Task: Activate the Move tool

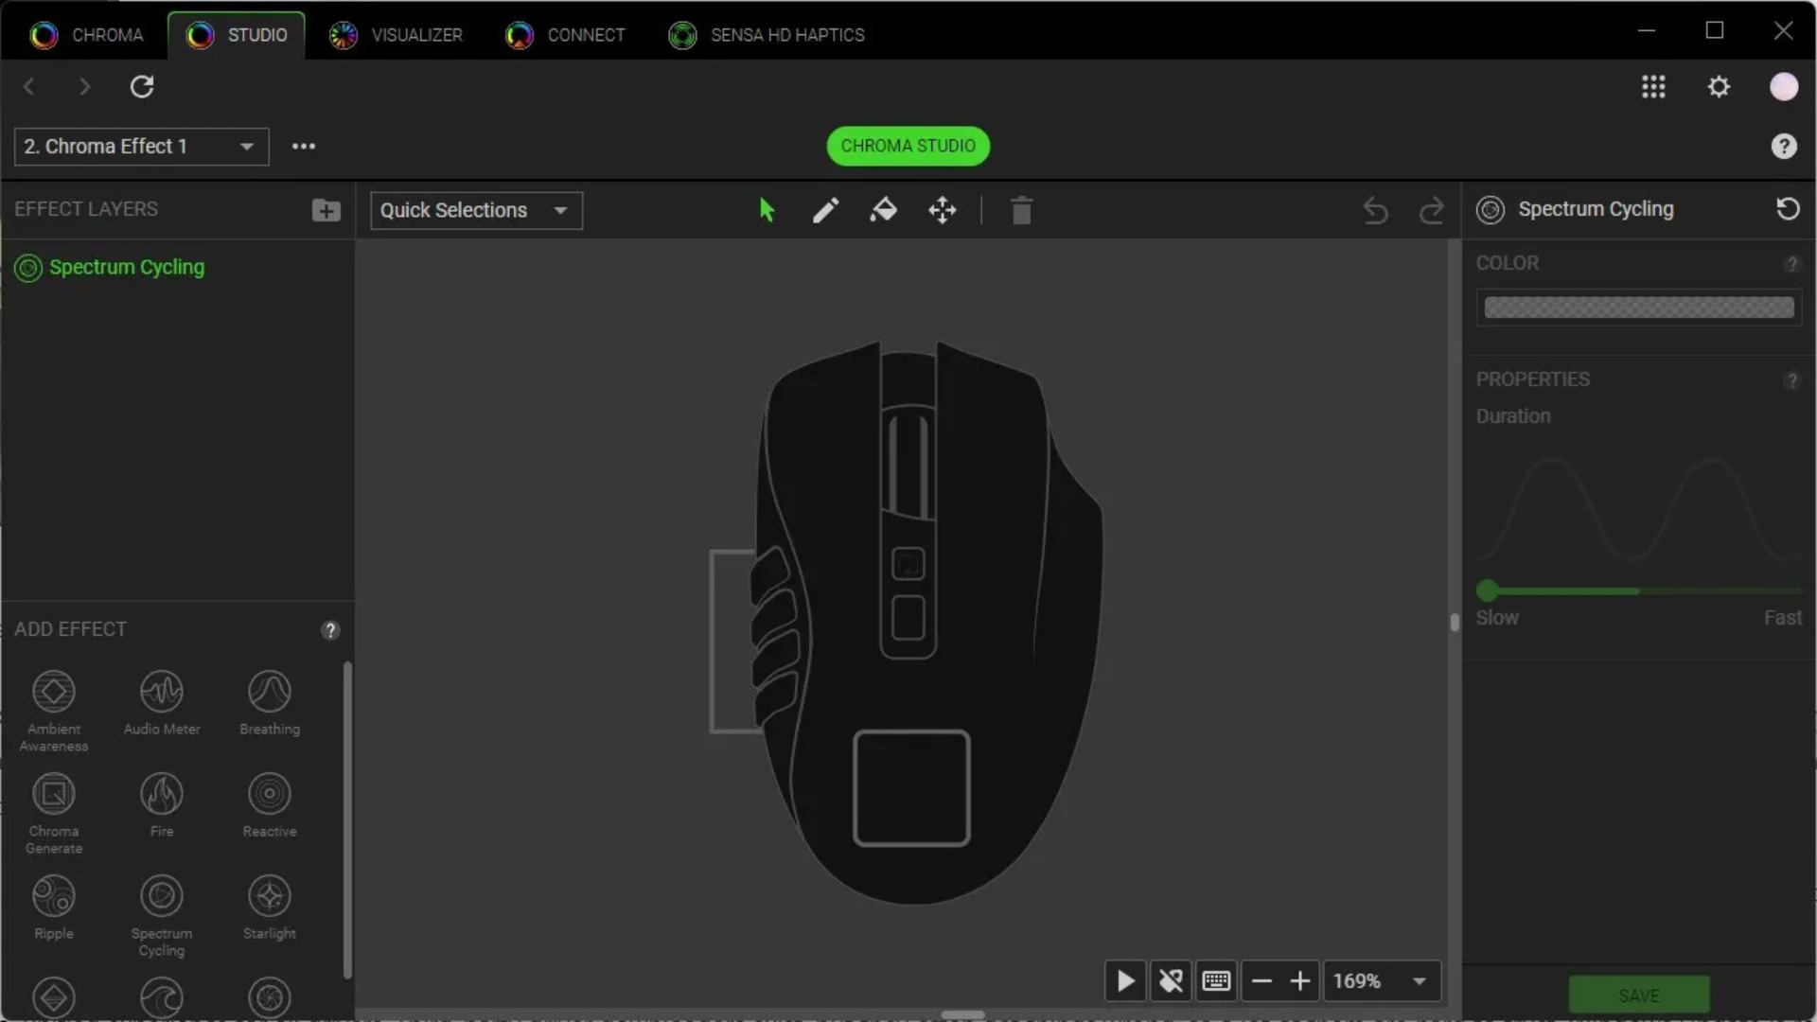Action: pyautogui.click(x=942, y=210)
